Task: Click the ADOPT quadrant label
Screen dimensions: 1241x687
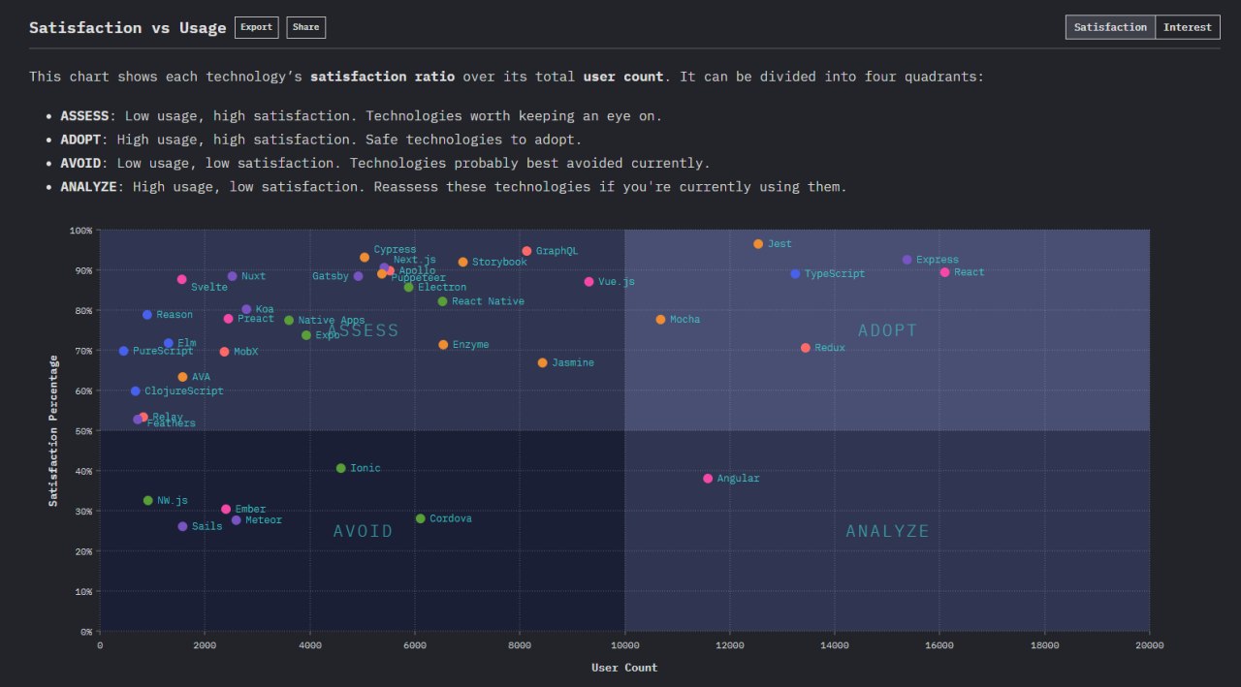Action: 888,330
